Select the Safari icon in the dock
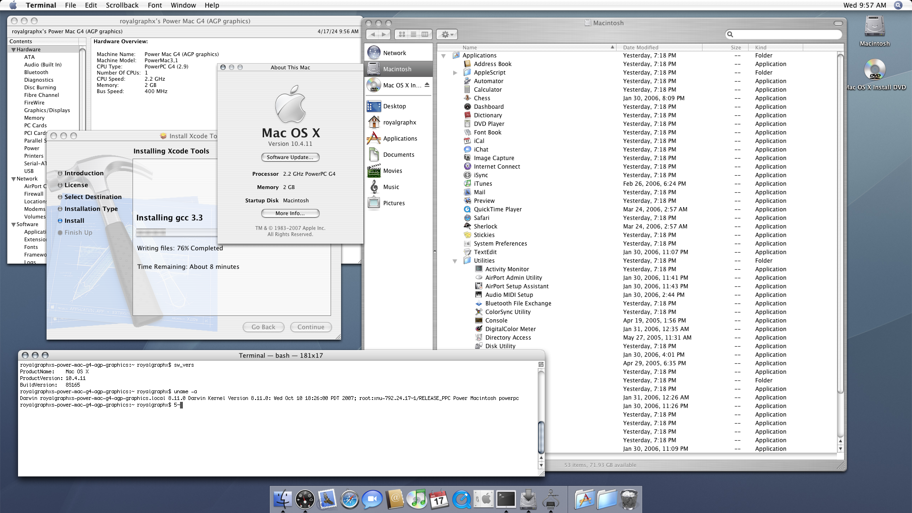 tap(350, 499)
